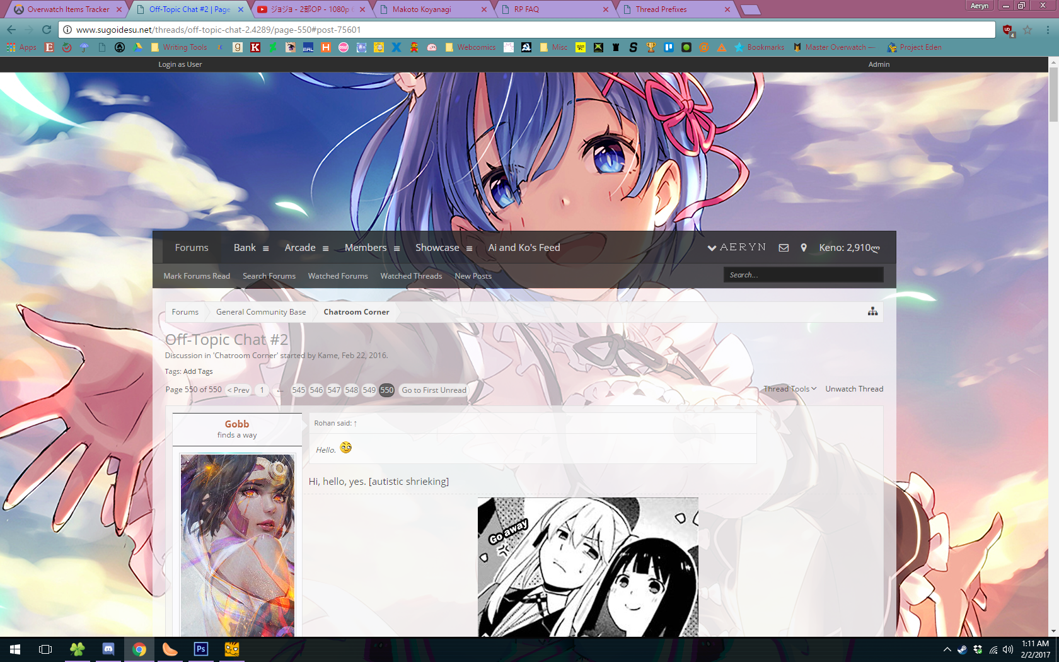1059x662 pixels.
Task: Reload the current page
Action: (47, 30)
